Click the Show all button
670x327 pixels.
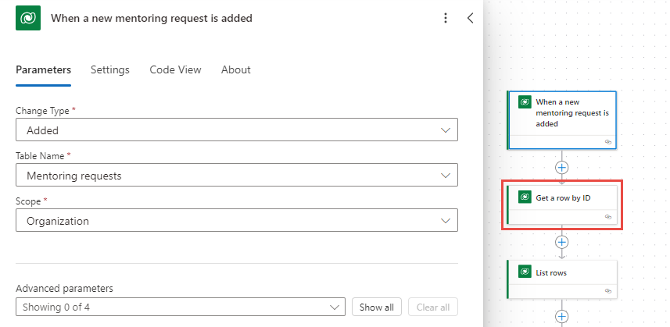point(378,307)
